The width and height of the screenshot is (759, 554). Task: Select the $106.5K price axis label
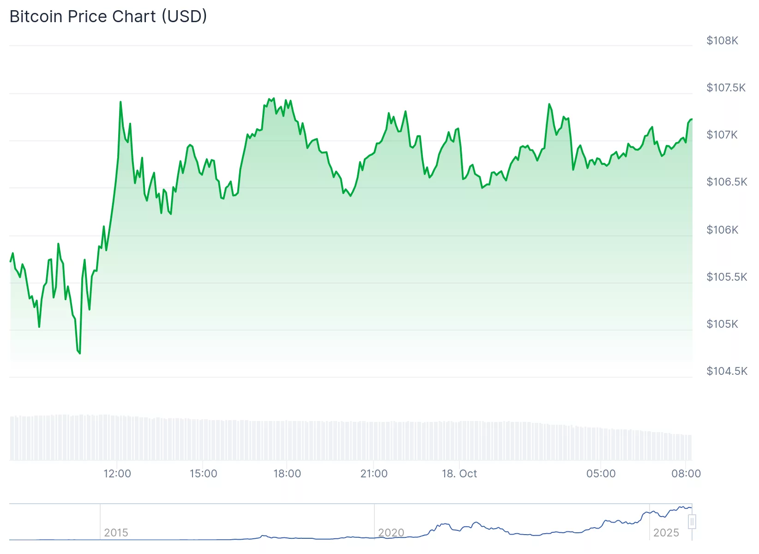(x=726, y=182)
